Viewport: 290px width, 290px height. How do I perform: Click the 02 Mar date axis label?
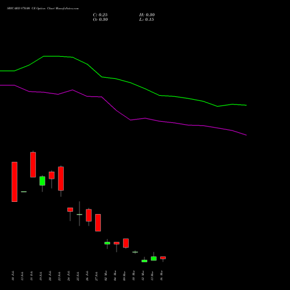[x=106, y=276]
